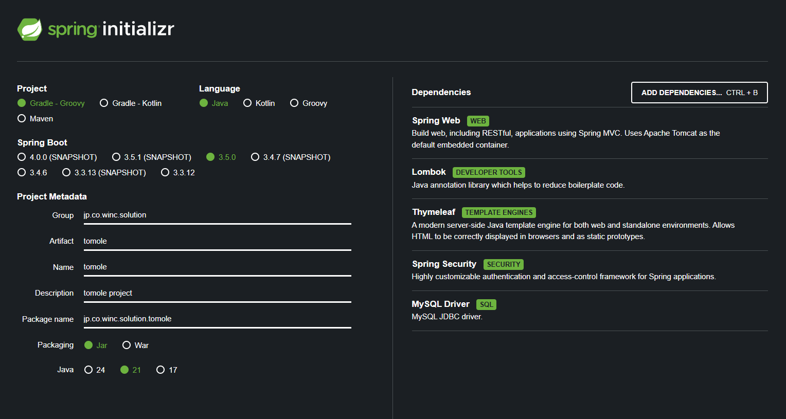The height and width of the screenshot is (419, 786).
Task: Edit the Package name field
Action: [217, 319]
